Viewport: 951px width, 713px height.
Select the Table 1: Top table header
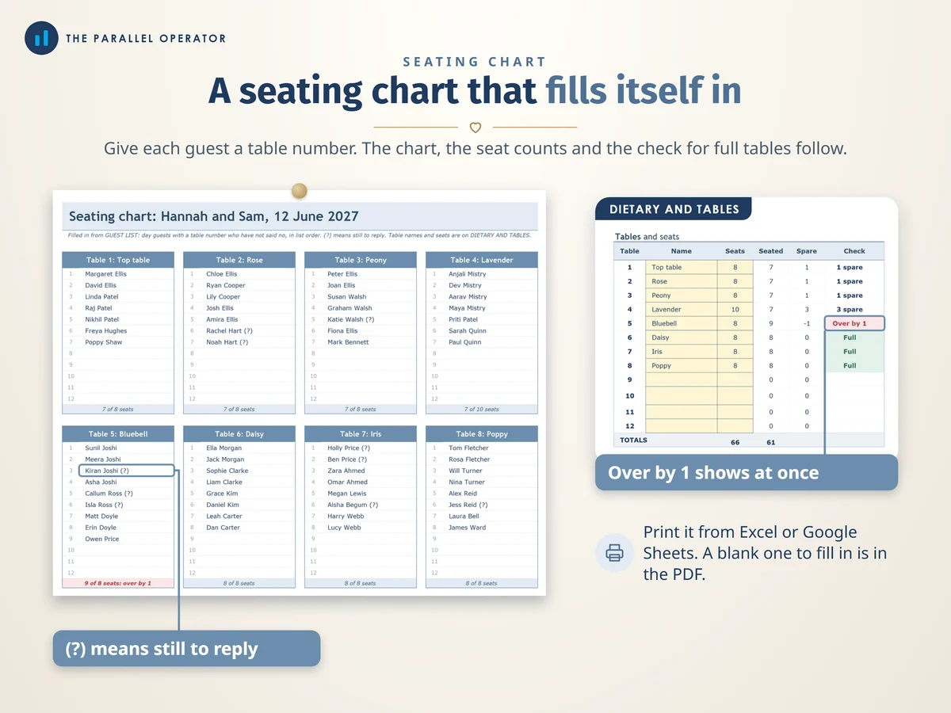pyautogui.click(x=118, y=260)
